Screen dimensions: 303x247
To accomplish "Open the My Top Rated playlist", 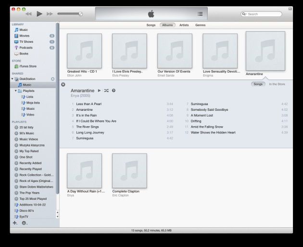I will point(29,151).
